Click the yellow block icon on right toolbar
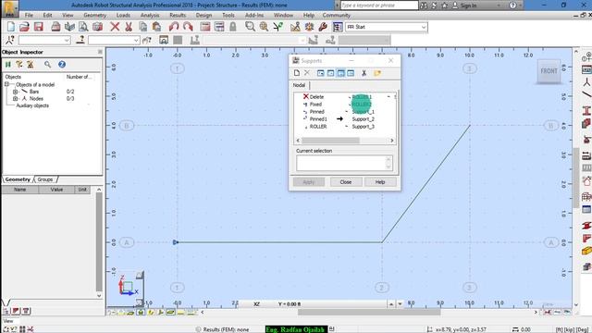Image resolution: width=592 pixels, height=333 pixels. [x=586, y=251]
